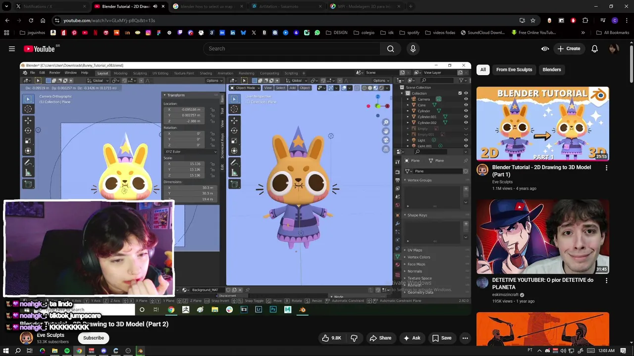Screen dimensions: 634x356
Task: Click the red X axis on navigation gizmo
Action: pos(387,106)
